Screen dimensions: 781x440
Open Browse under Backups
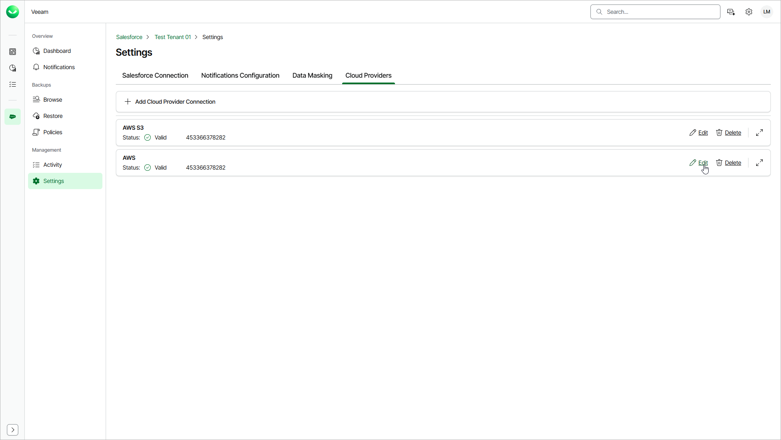click(65, 100)
